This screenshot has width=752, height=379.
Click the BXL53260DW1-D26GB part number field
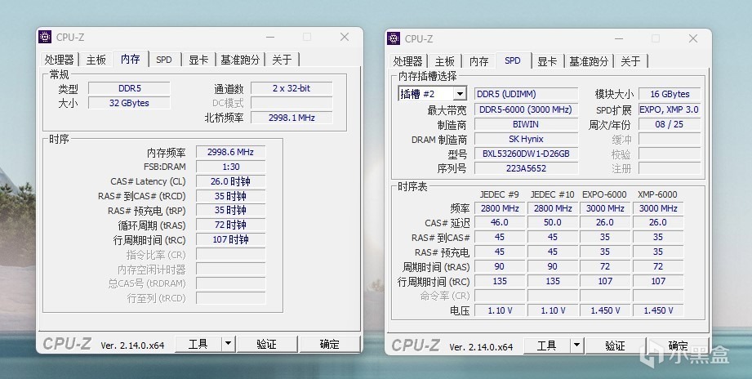point(526,154)
